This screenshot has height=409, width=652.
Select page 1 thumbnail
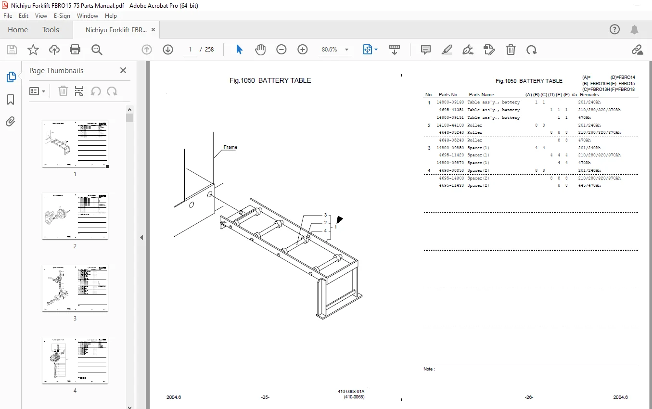tap(75, 144)
